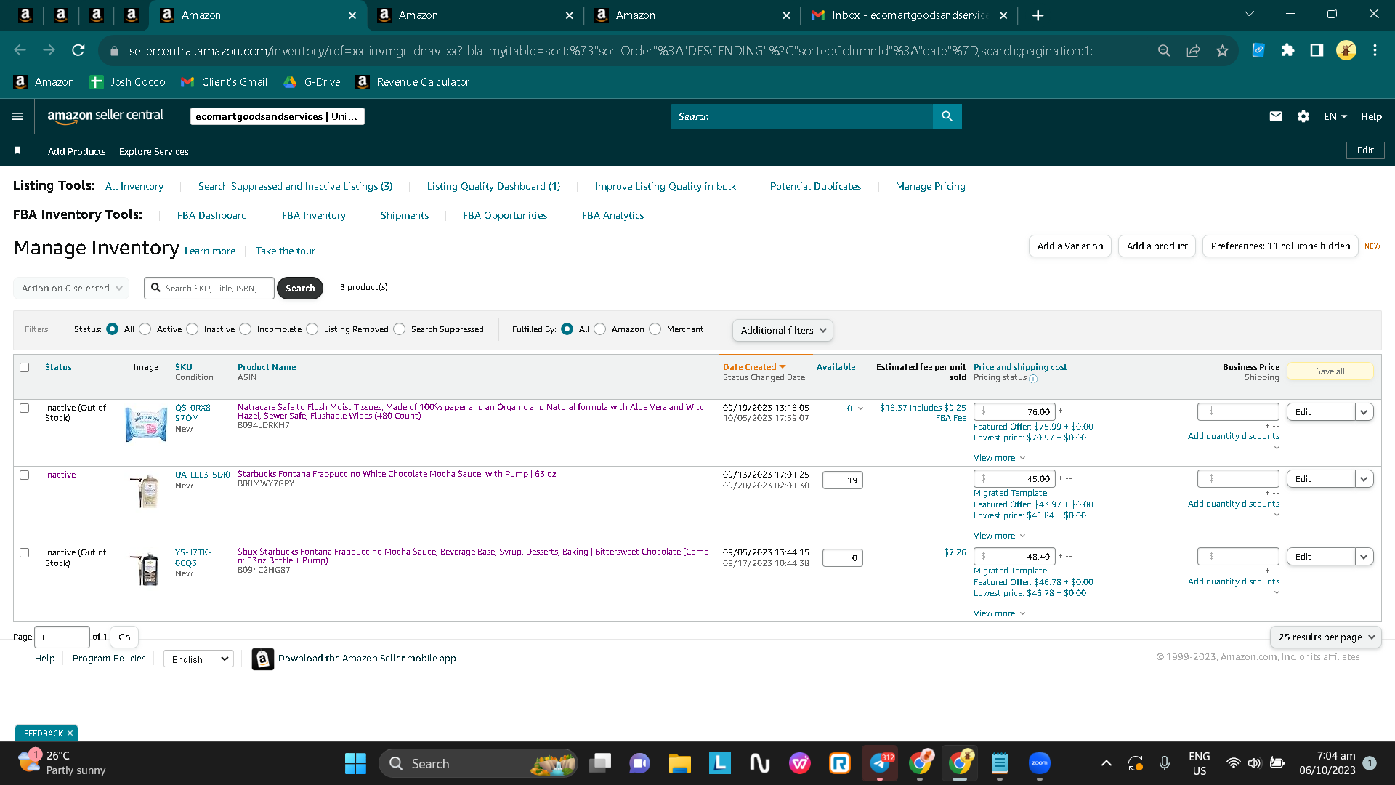Open the 25 results per page dropdown
This screenshot has height=785, width=1395.
pos(1326,637)
